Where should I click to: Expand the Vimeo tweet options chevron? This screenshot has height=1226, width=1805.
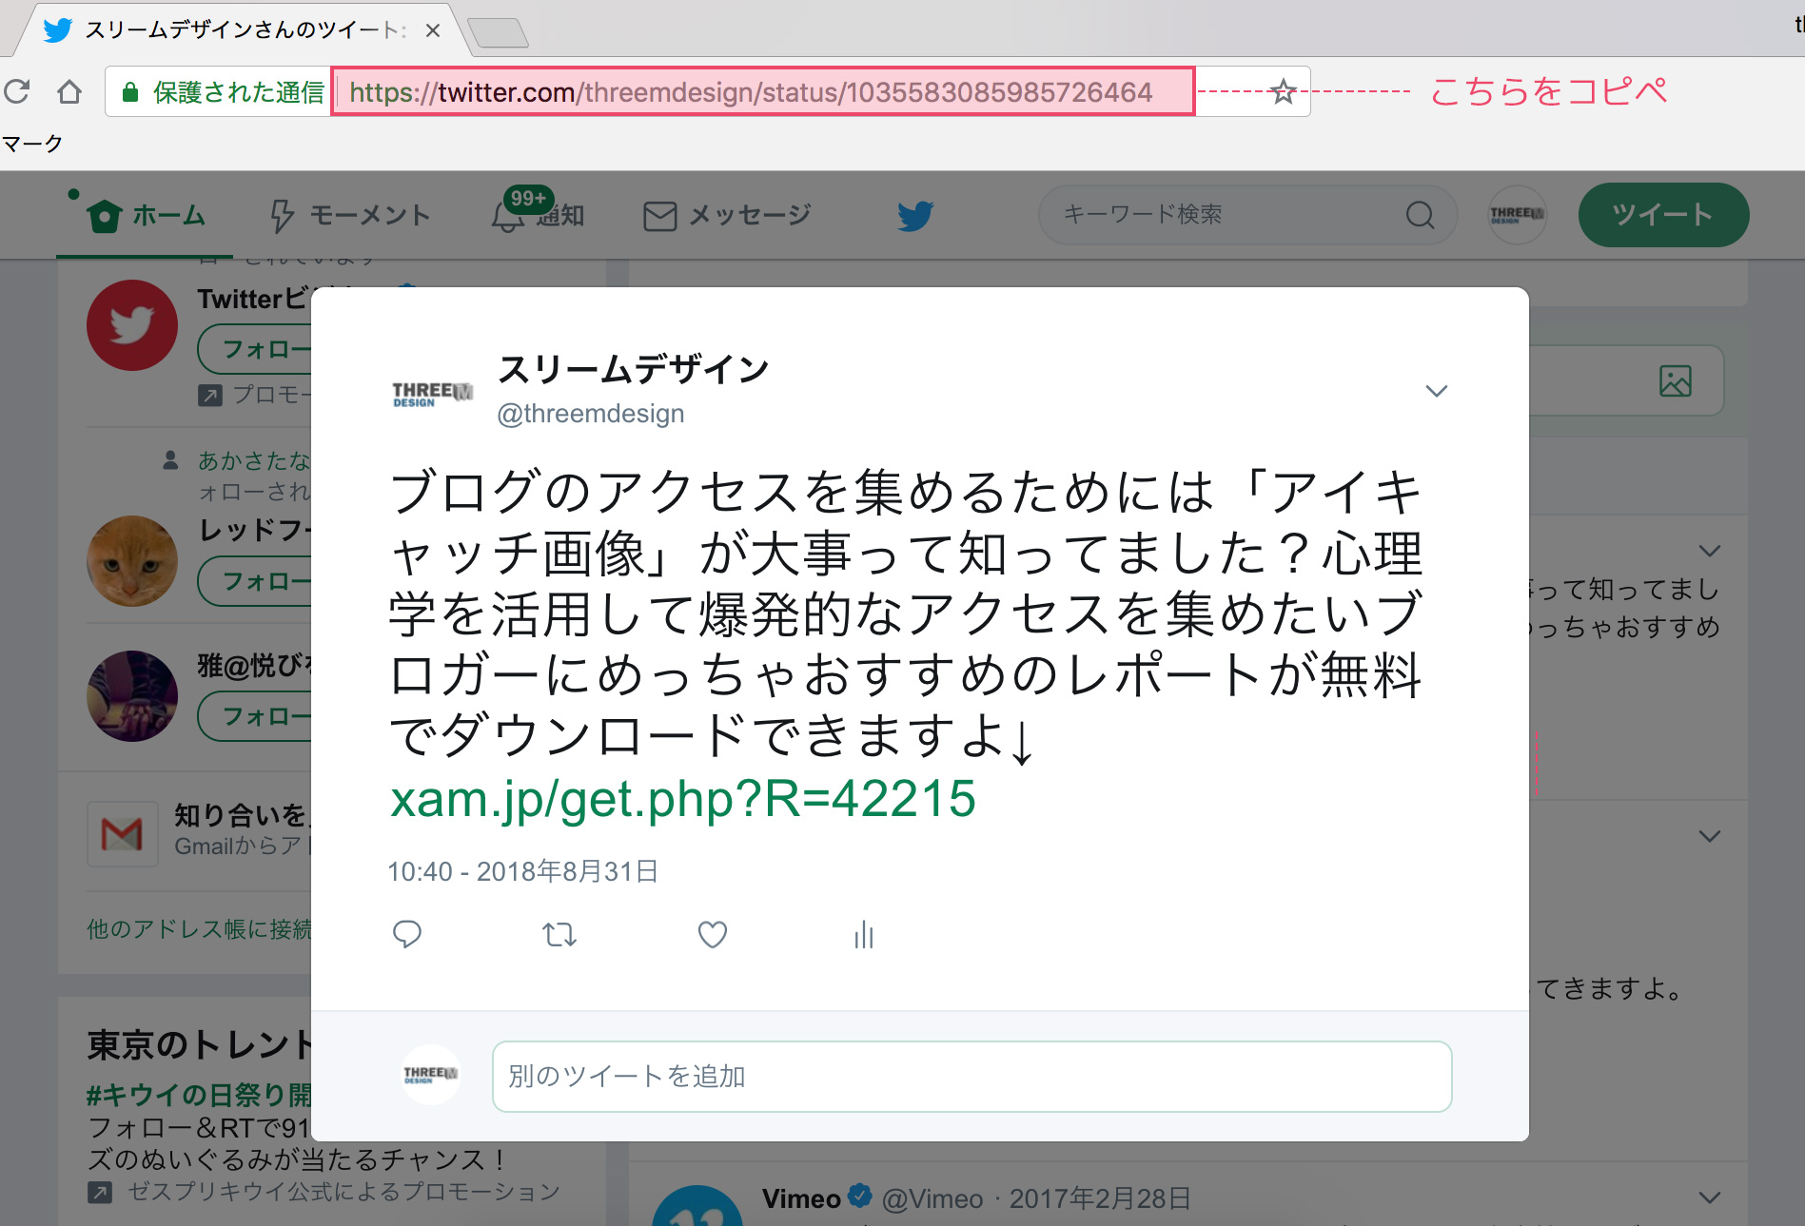1710,1197
